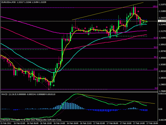Click the 16 Feb 10:00 time label
The image size is (166, 125).
pyautogui.click(x=46, y=123)
